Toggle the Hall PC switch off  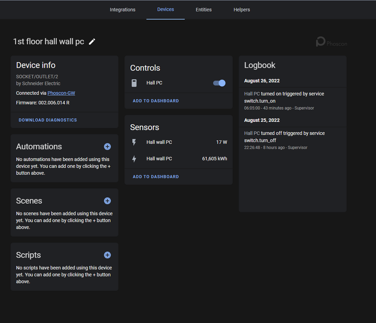[219, 83]
